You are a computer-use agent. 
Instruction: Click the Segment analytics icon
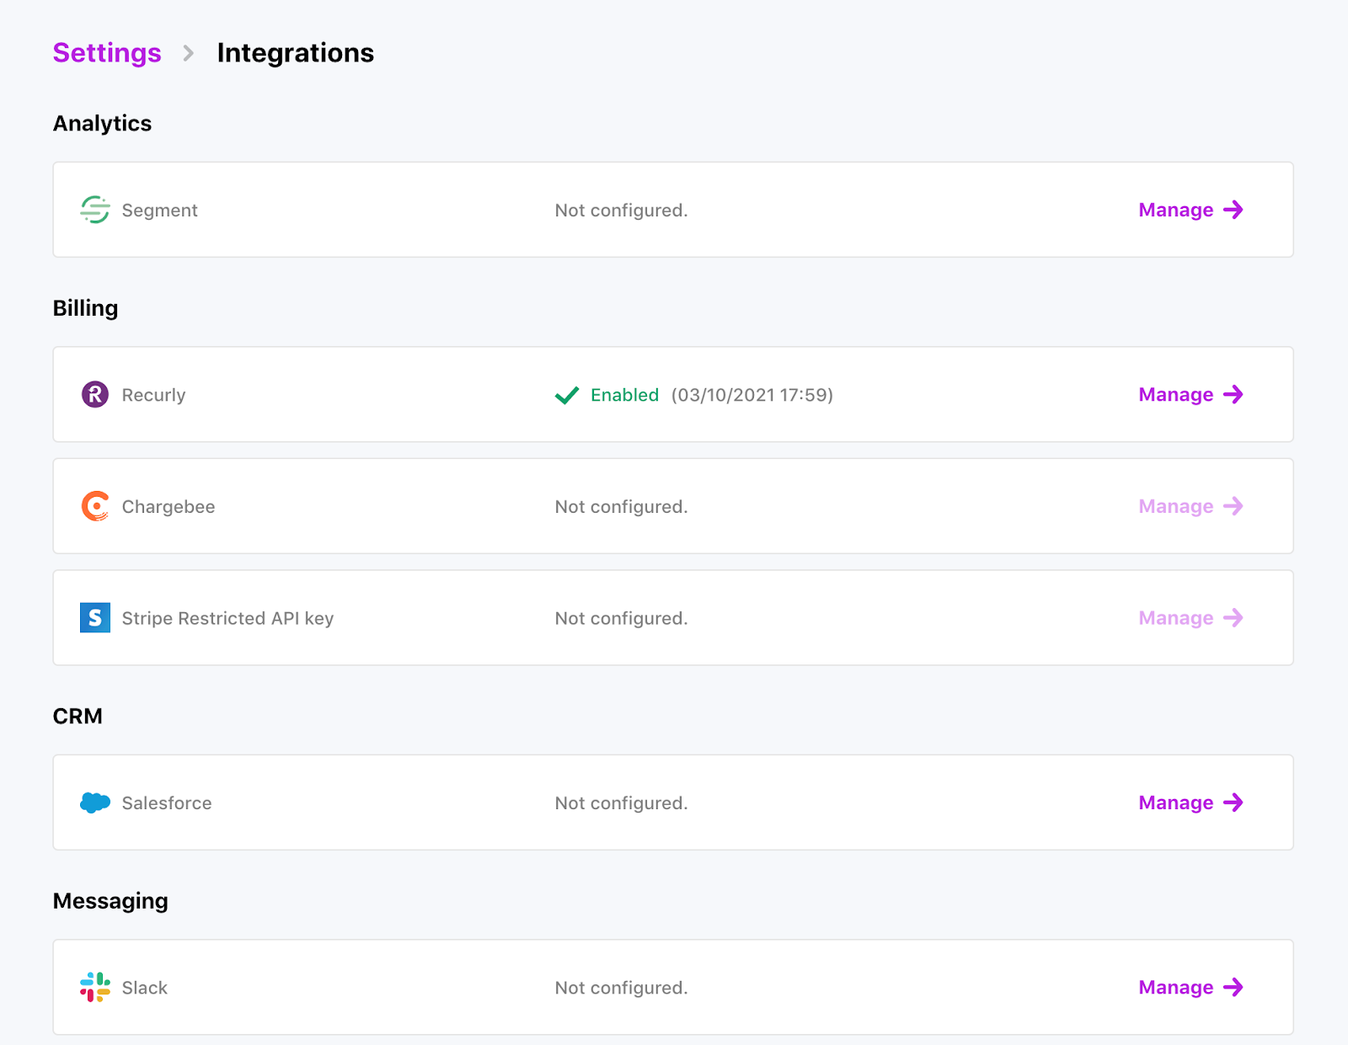[x=95, y=210]
